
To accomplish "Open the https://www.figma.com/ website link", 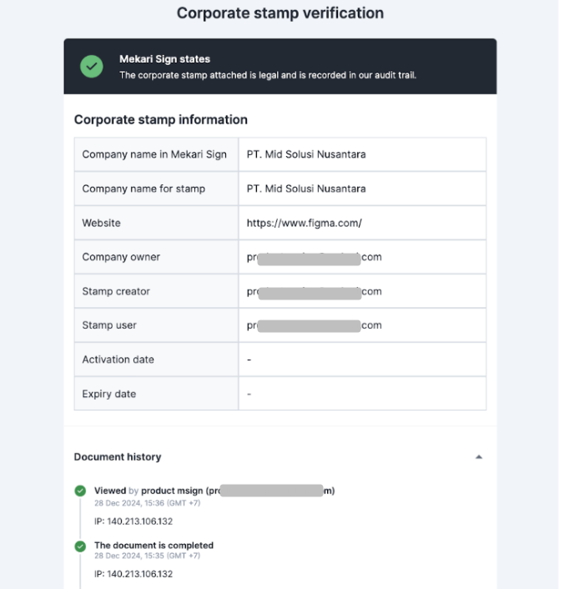I will 304,223.
